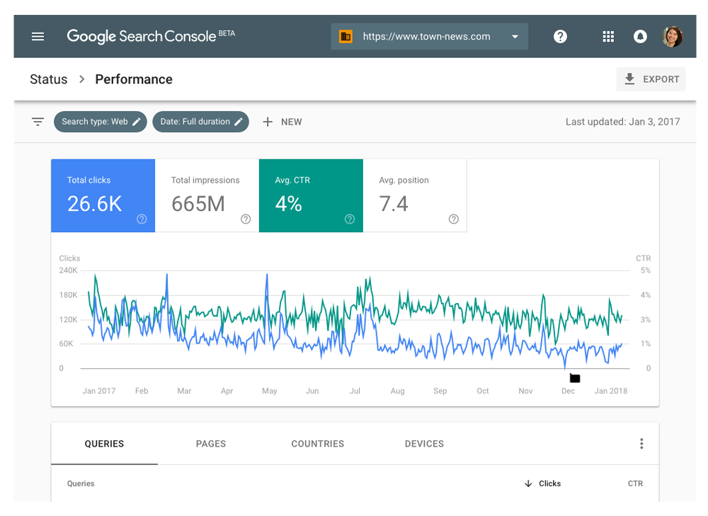The image size is (708, 516).
Task: Open the Google apps grid
Action: pos(607,36)
